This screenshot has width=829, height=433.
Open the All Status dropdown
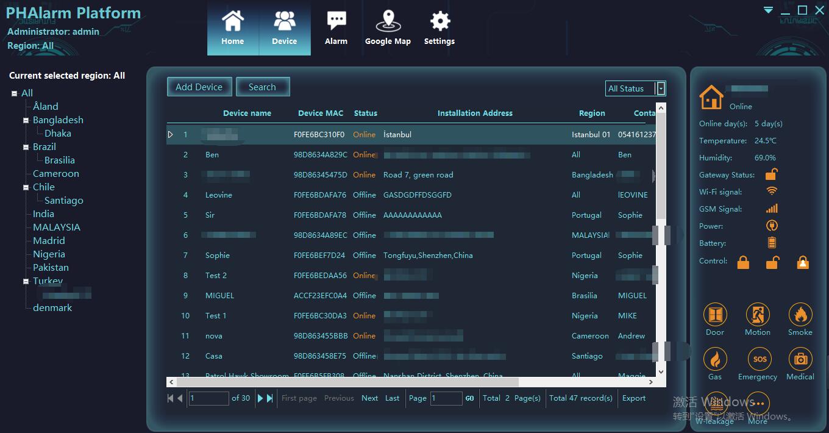[x=636, y=88]
